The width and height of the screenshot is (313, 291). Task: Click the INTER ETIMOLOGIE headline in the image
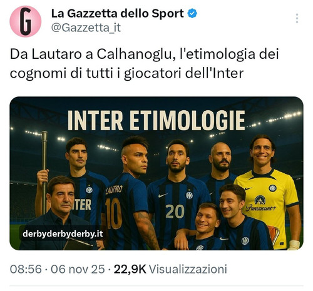[x=156, y=120]
